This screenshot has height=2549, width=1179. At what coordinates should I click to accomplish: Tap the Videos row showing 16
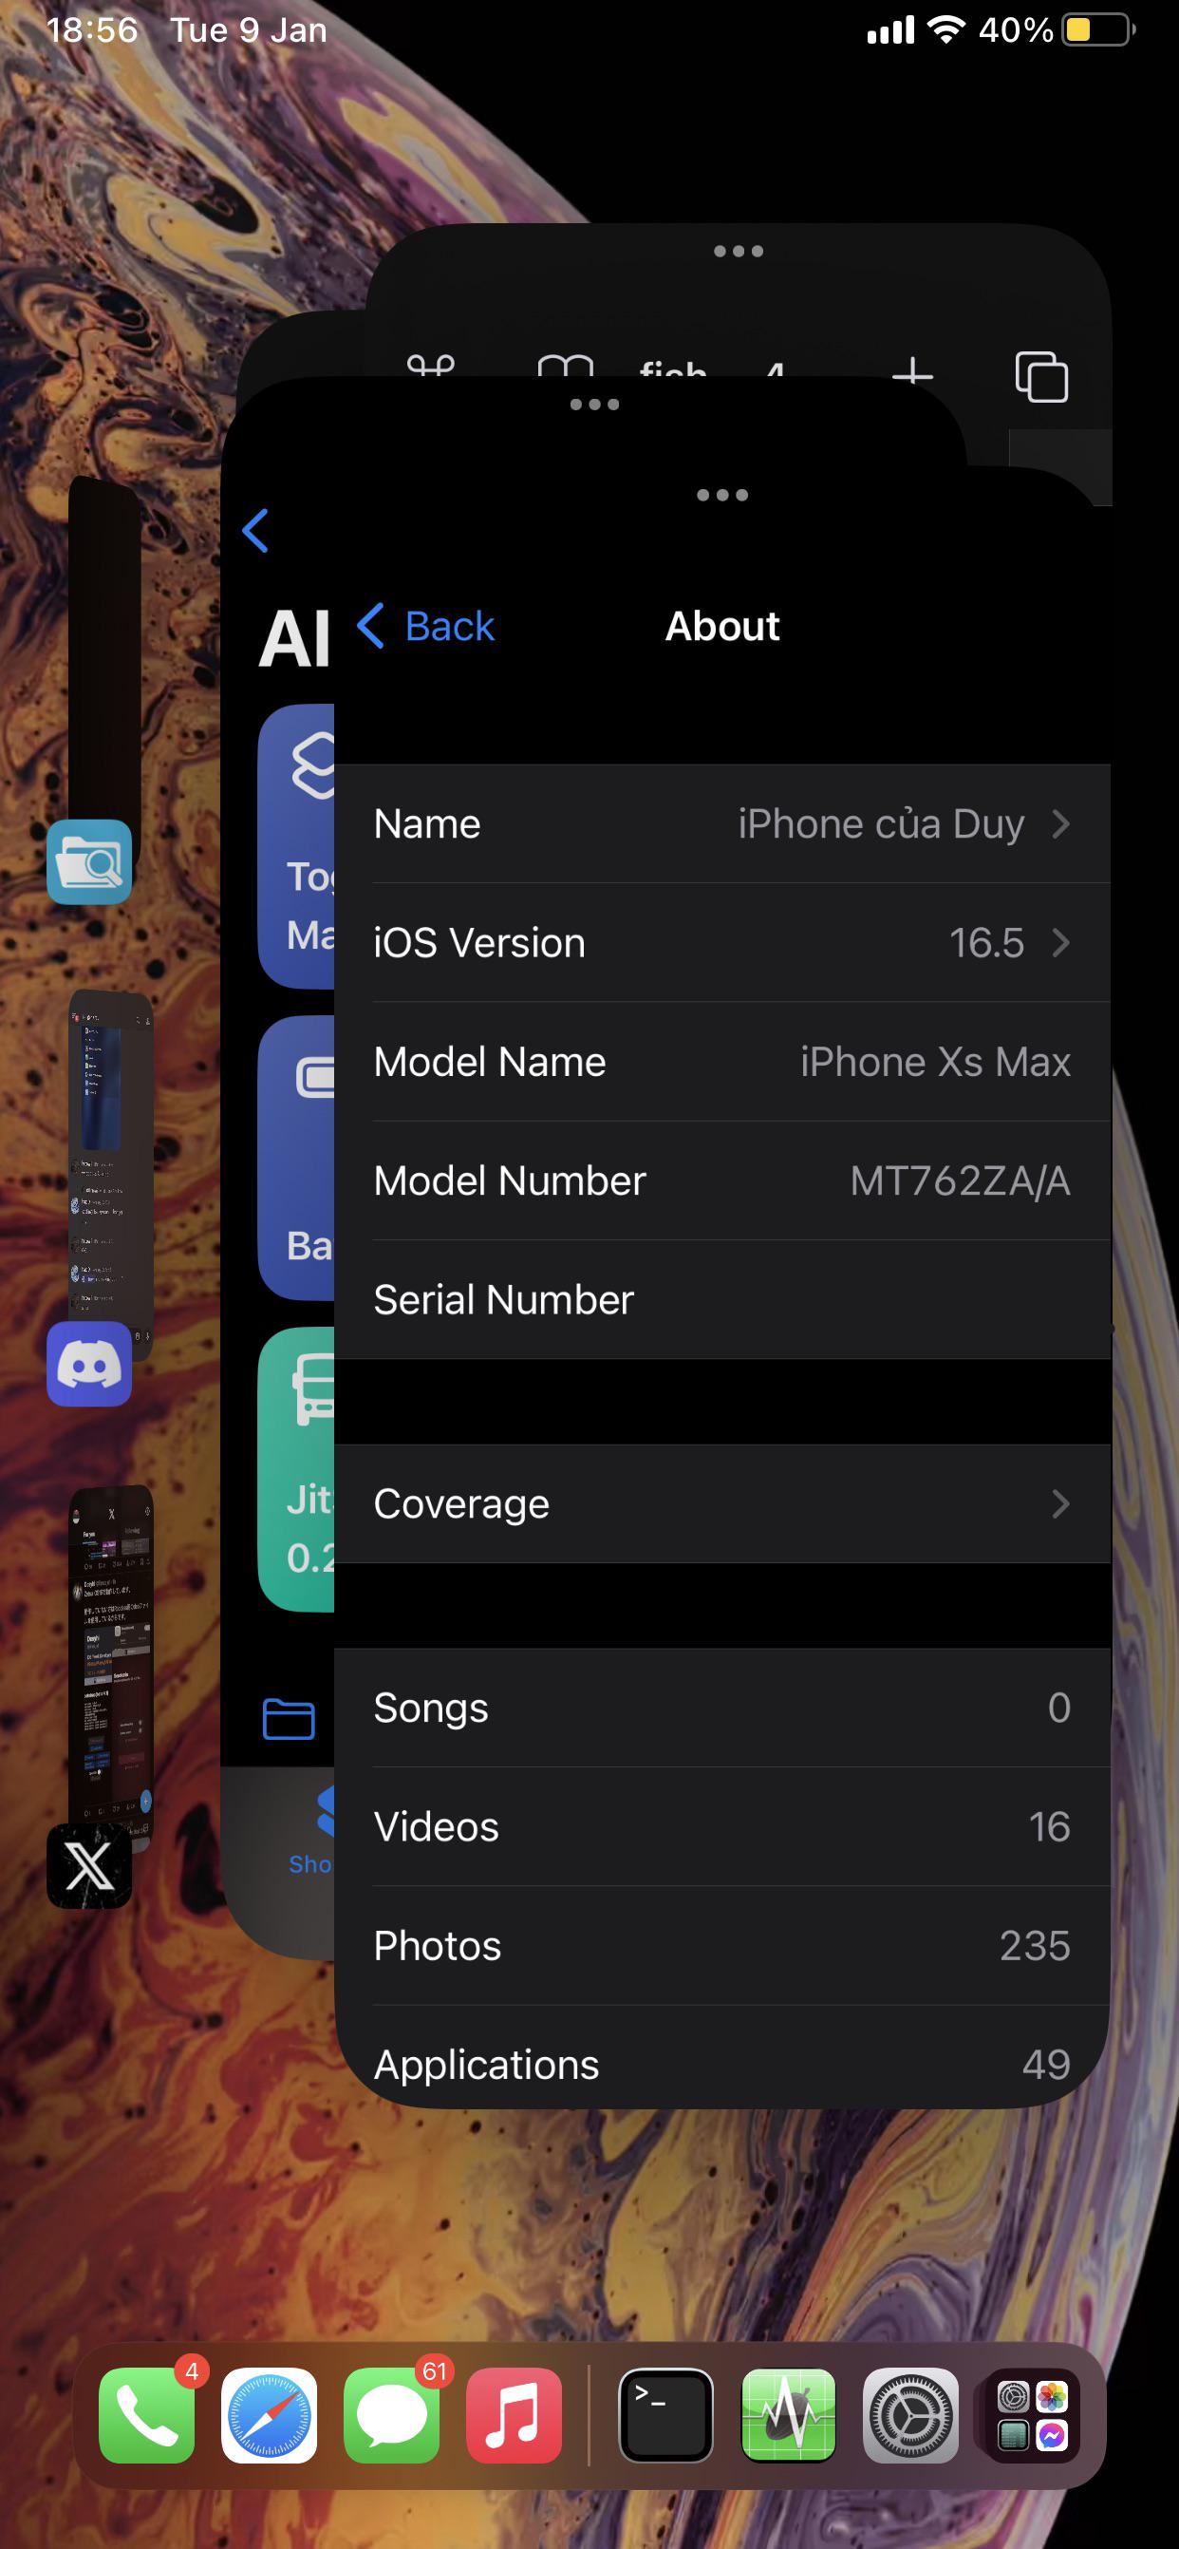click(x=722, y=1825)
